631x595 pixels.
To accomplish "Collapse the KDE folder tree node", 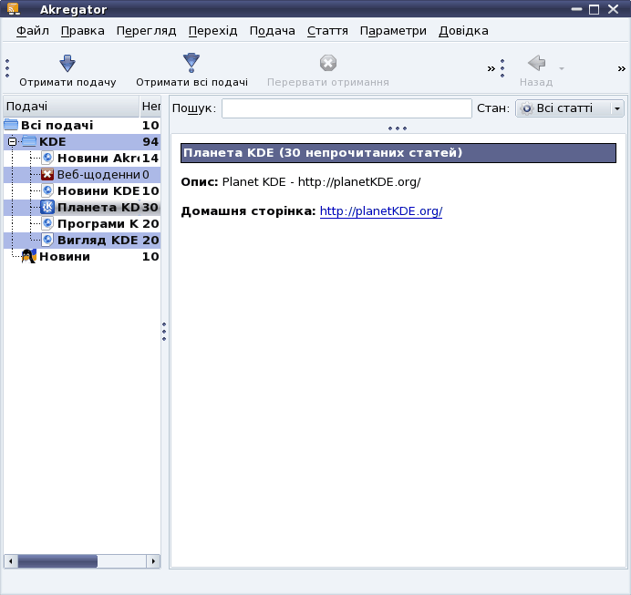I will [x=12, y=142].
